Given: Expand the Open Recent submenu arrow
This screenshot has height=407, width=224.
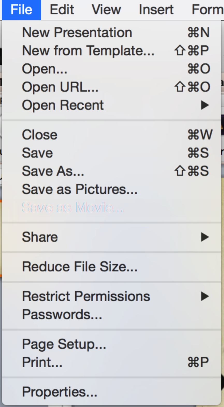Looking at the screenshot, I should coord(205,105).
